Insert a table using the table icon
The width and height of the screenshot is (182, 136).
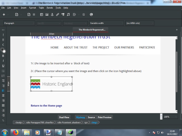coord(42,14)
